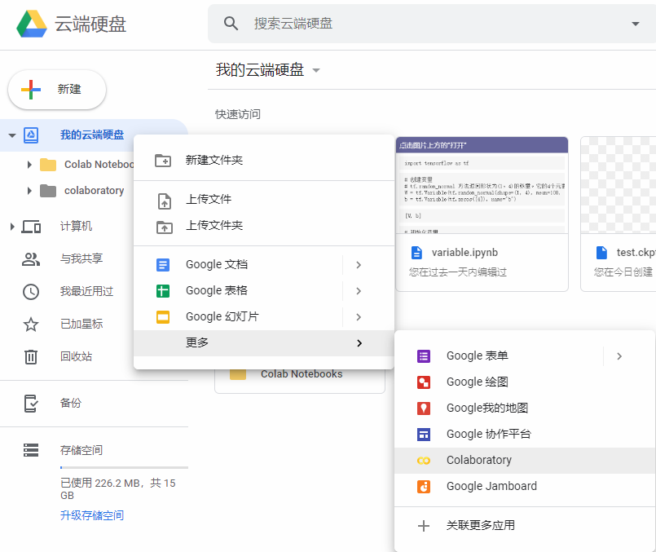The width and height of the screenshot is (656, 552).
Task: Expand the colaboratory tree folder
Action: [29, 191]
